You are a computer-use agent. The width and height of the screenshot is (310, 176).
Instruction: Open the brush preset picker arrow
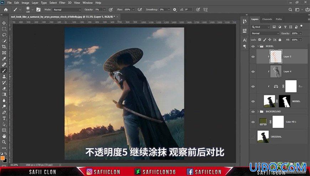[32, 10]
